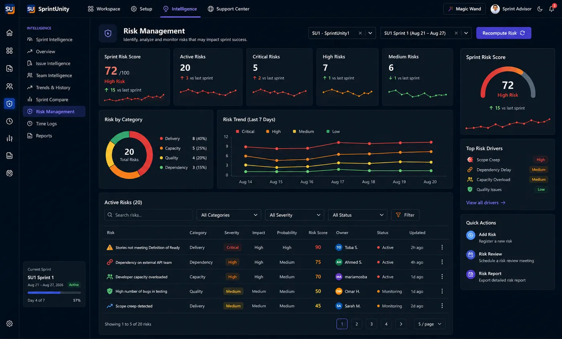Screen dimensions: 562x339
Task: Open row menu for Stories not meeting Definition of Ready
Action: pyautogui.click(x=442, y=247)
